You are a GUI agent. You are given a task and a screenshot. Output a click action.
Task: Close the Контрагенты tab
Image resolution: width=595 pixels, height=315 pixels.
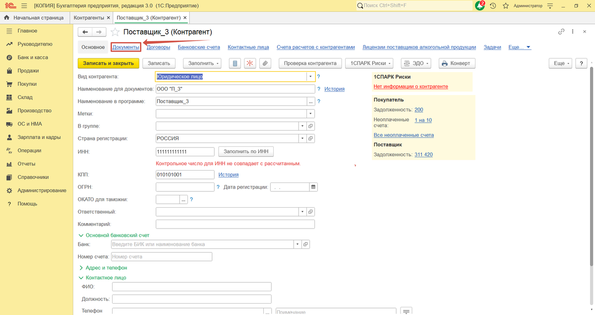[109, 18]
